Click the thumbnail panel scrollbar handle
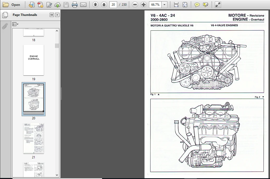 click(57, 46)
